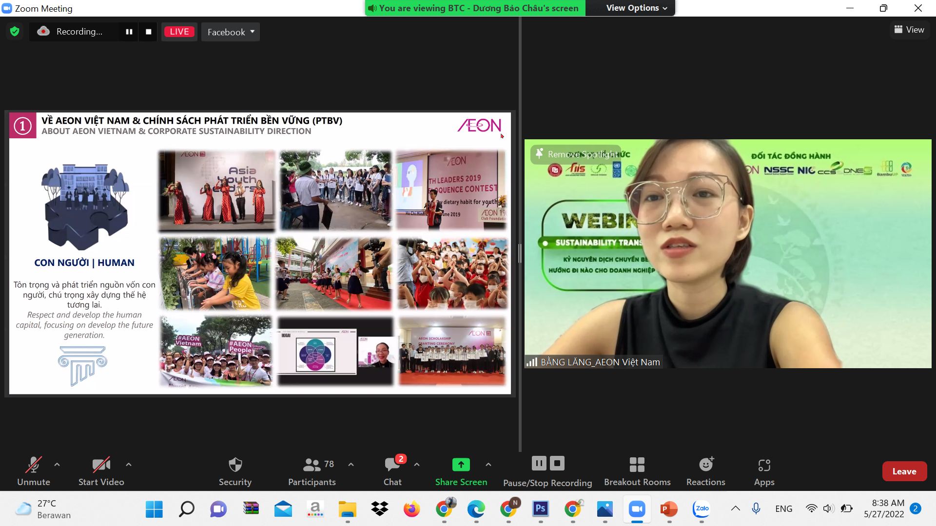The height and width of the screenshot is (526, 936).
Task: Unmute the microphone
Action: pos(34,471)
